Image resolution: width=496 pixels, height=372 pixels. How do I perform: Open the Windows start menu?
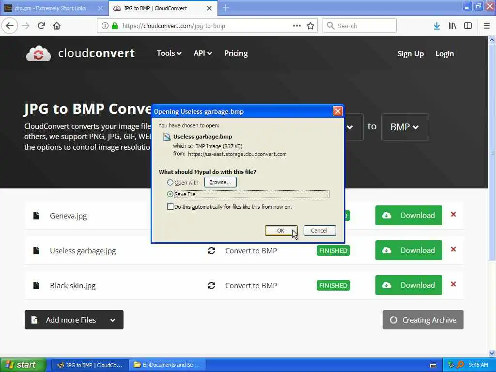[x=23, y=365]
